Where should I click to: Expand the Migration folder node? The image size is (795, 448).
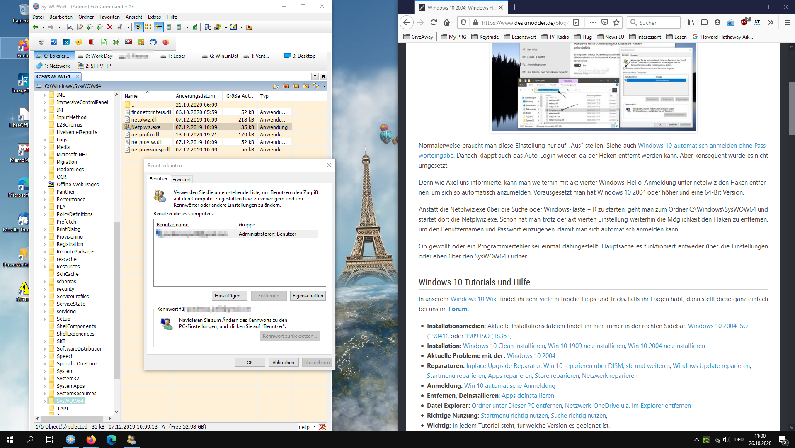point(44,162)
